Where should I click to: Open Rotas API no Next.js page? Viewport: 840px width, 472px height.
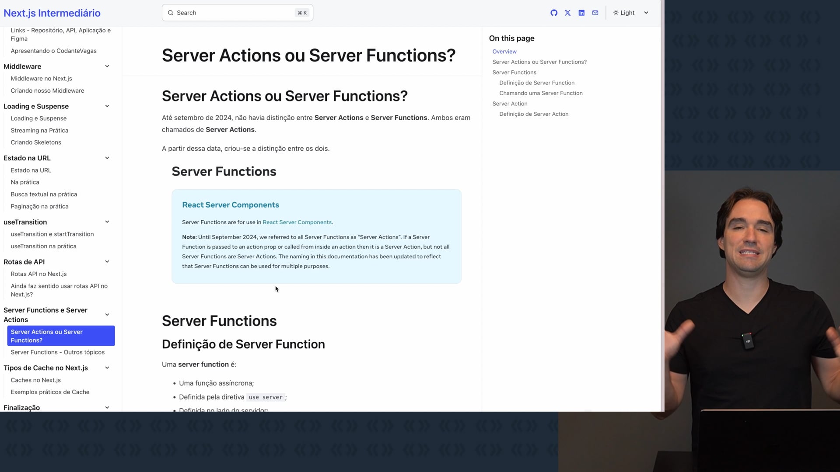click(38, 274)
